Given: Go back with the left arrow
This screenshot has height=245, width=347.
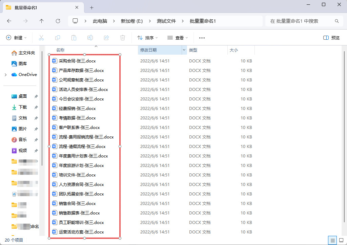Looking at the screenshot, I should pyautogui.click(x=9, y=21).
